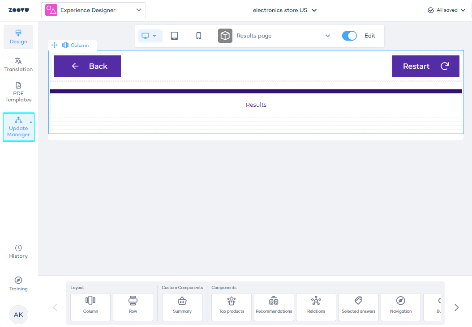
Task: Open the Experience Designer dropdown
Action: click(x=94, y=10)
